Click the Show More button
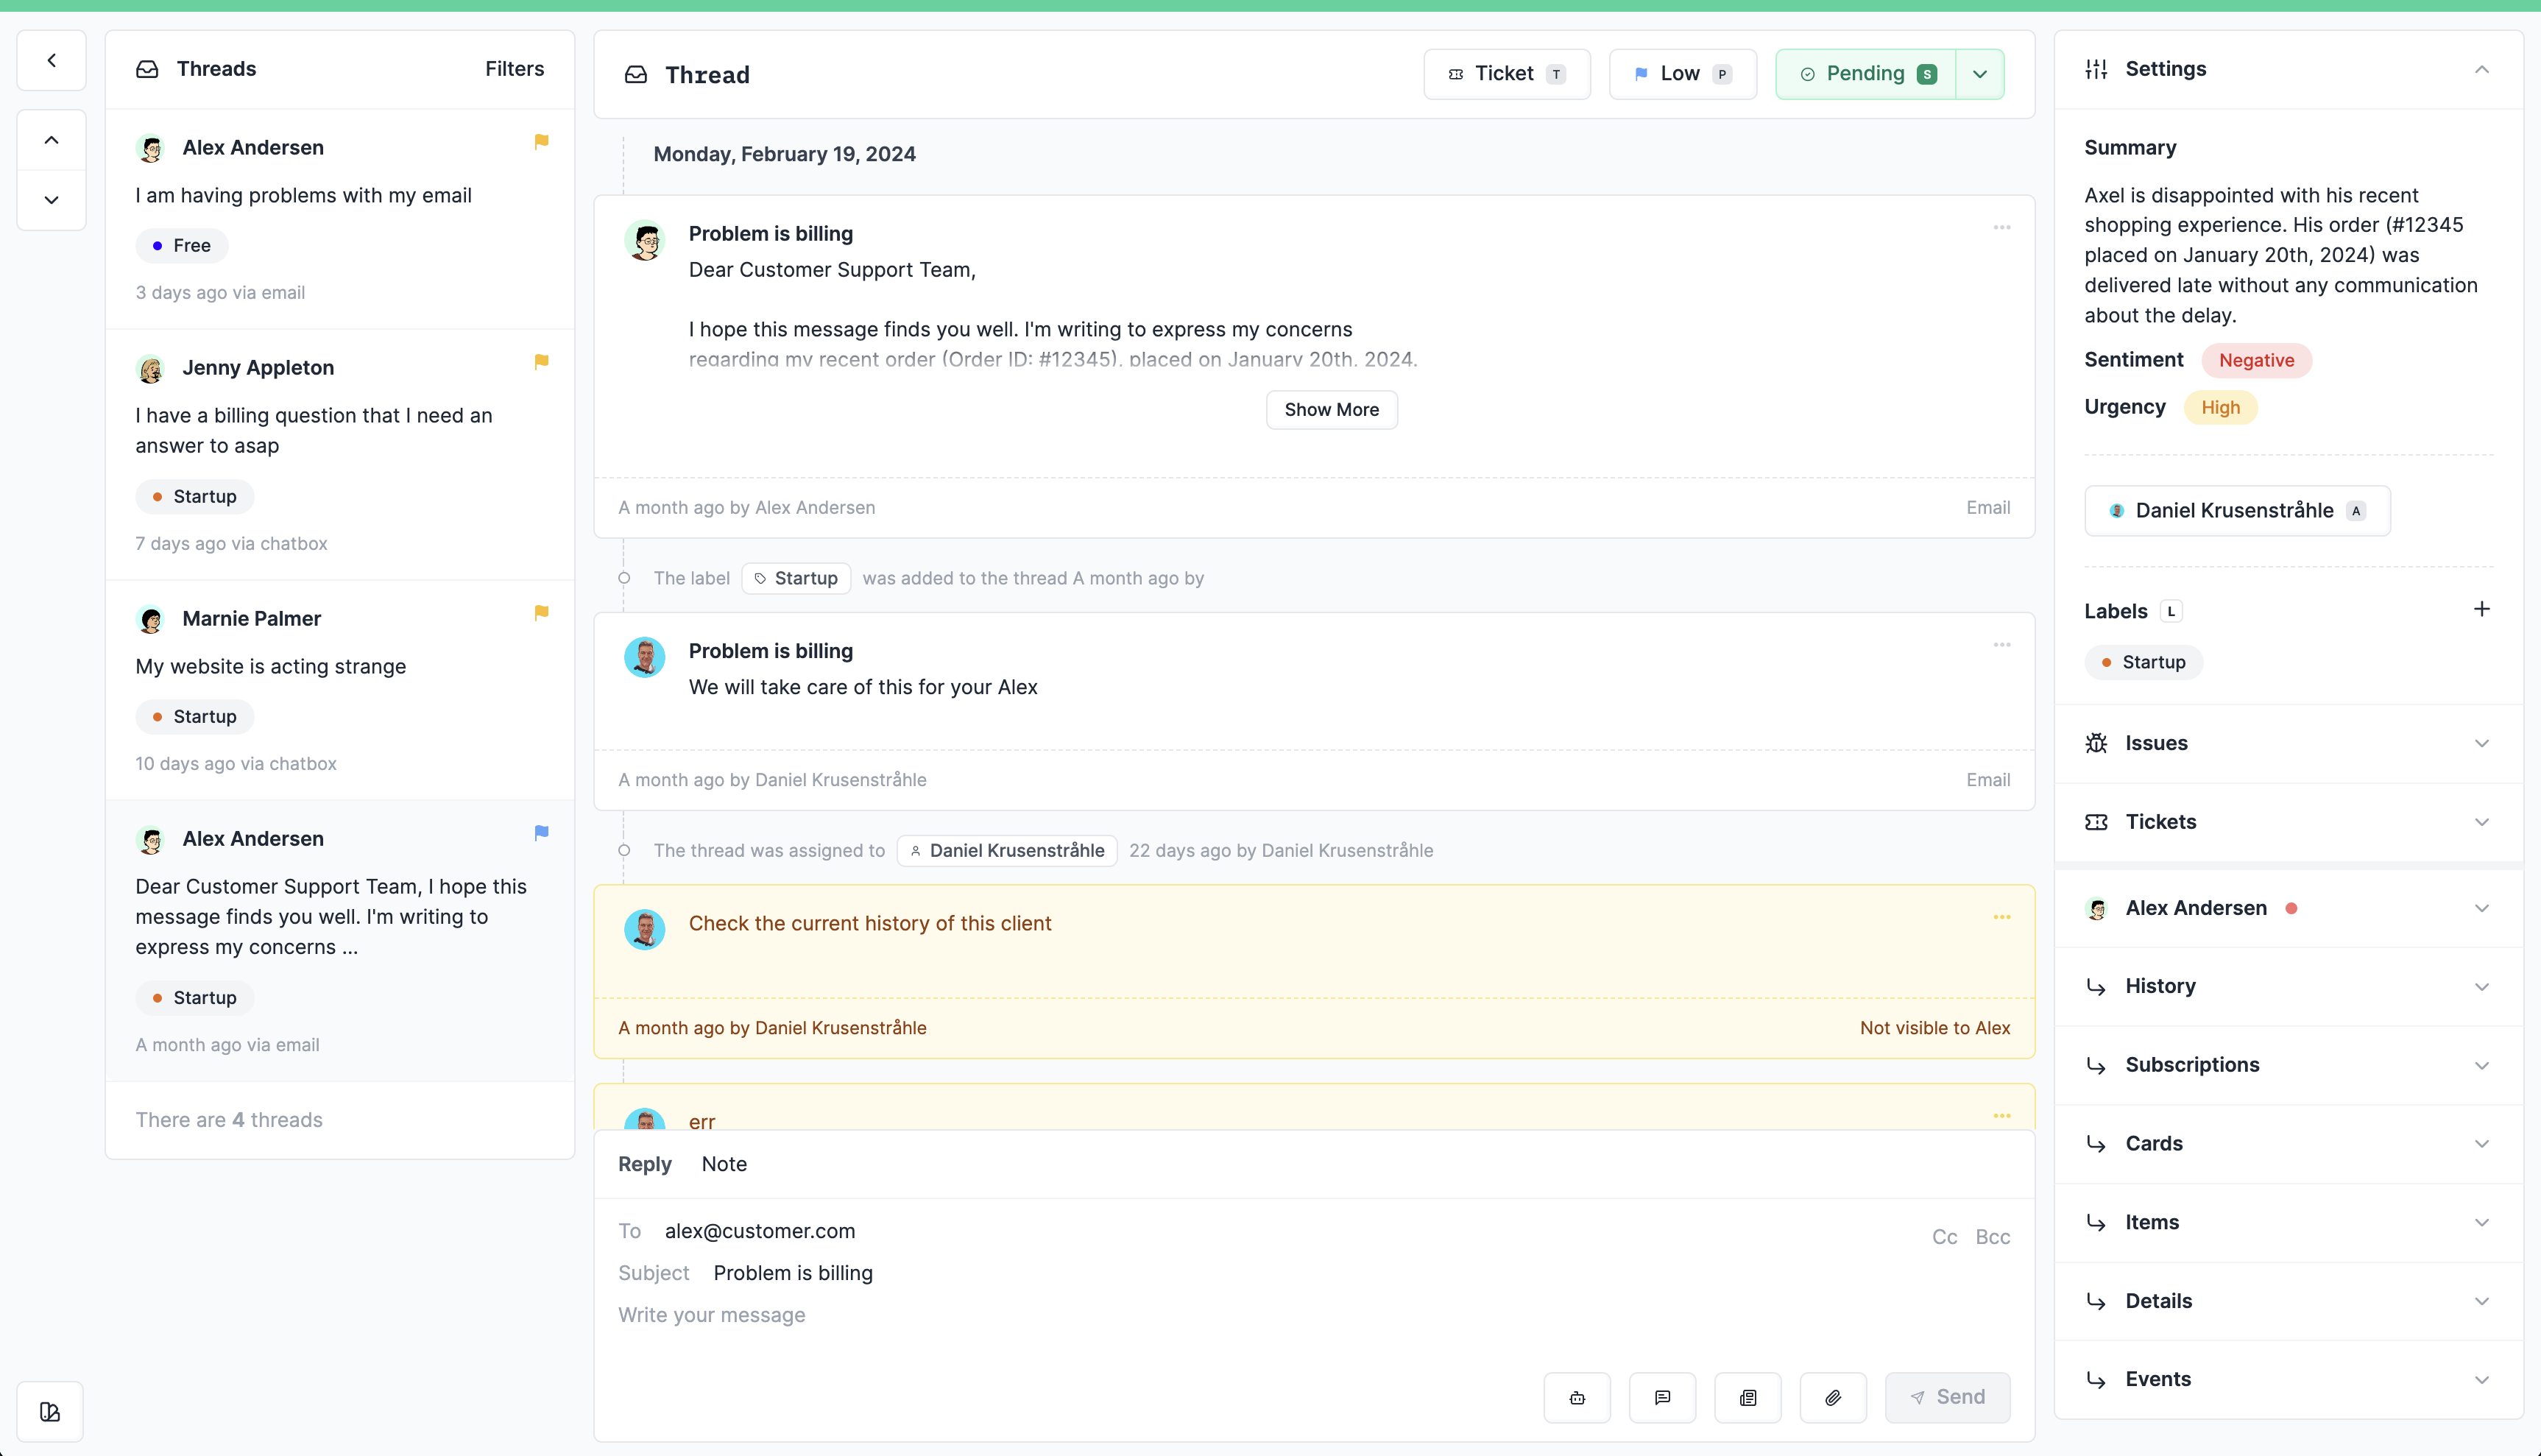 [x=1331, y=409]
